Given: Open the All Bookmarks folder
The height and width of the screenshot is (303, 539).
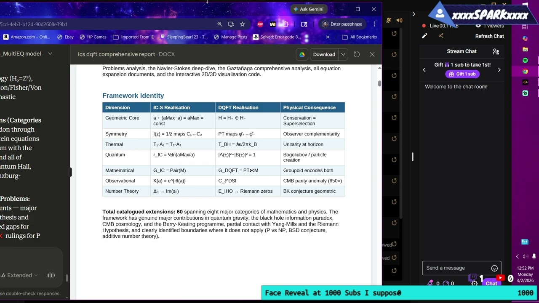Looking at the screenshot, I should 360,37.
